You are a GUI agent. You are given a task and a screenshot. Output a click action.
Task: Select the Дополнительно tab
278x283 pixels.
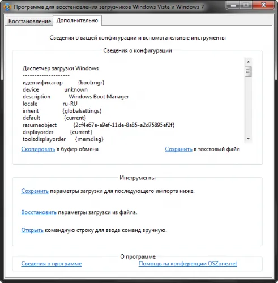[78, 20]
